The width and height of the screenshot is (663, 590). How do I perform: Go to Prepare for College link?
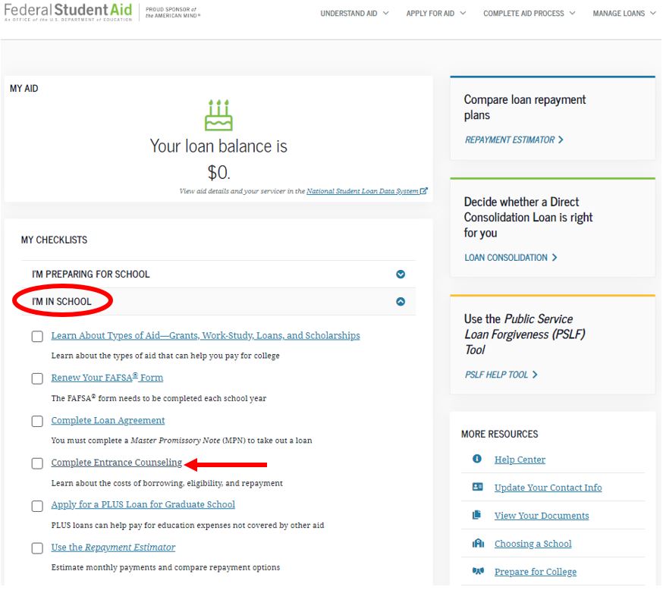pos(536,572)
